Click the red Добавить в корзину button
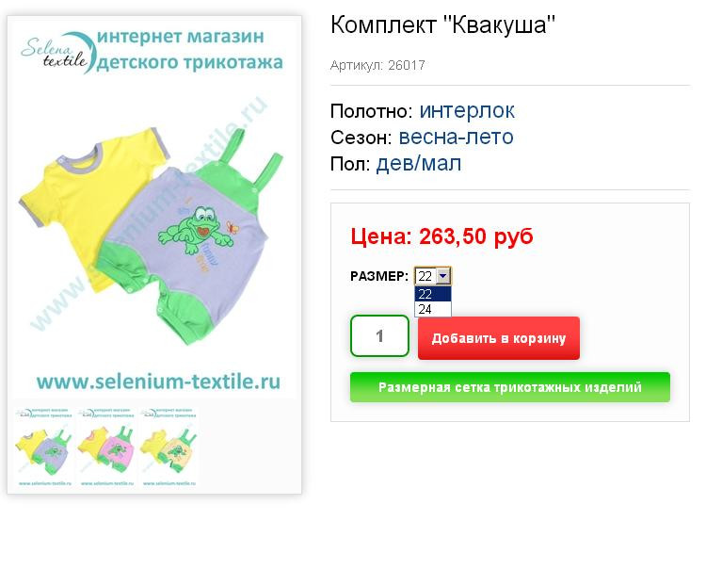The height and width of the screenshot is (569, 706). 498,338
